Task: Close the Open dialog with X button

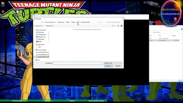Action: pyautogui.click(x=122, y=19)
